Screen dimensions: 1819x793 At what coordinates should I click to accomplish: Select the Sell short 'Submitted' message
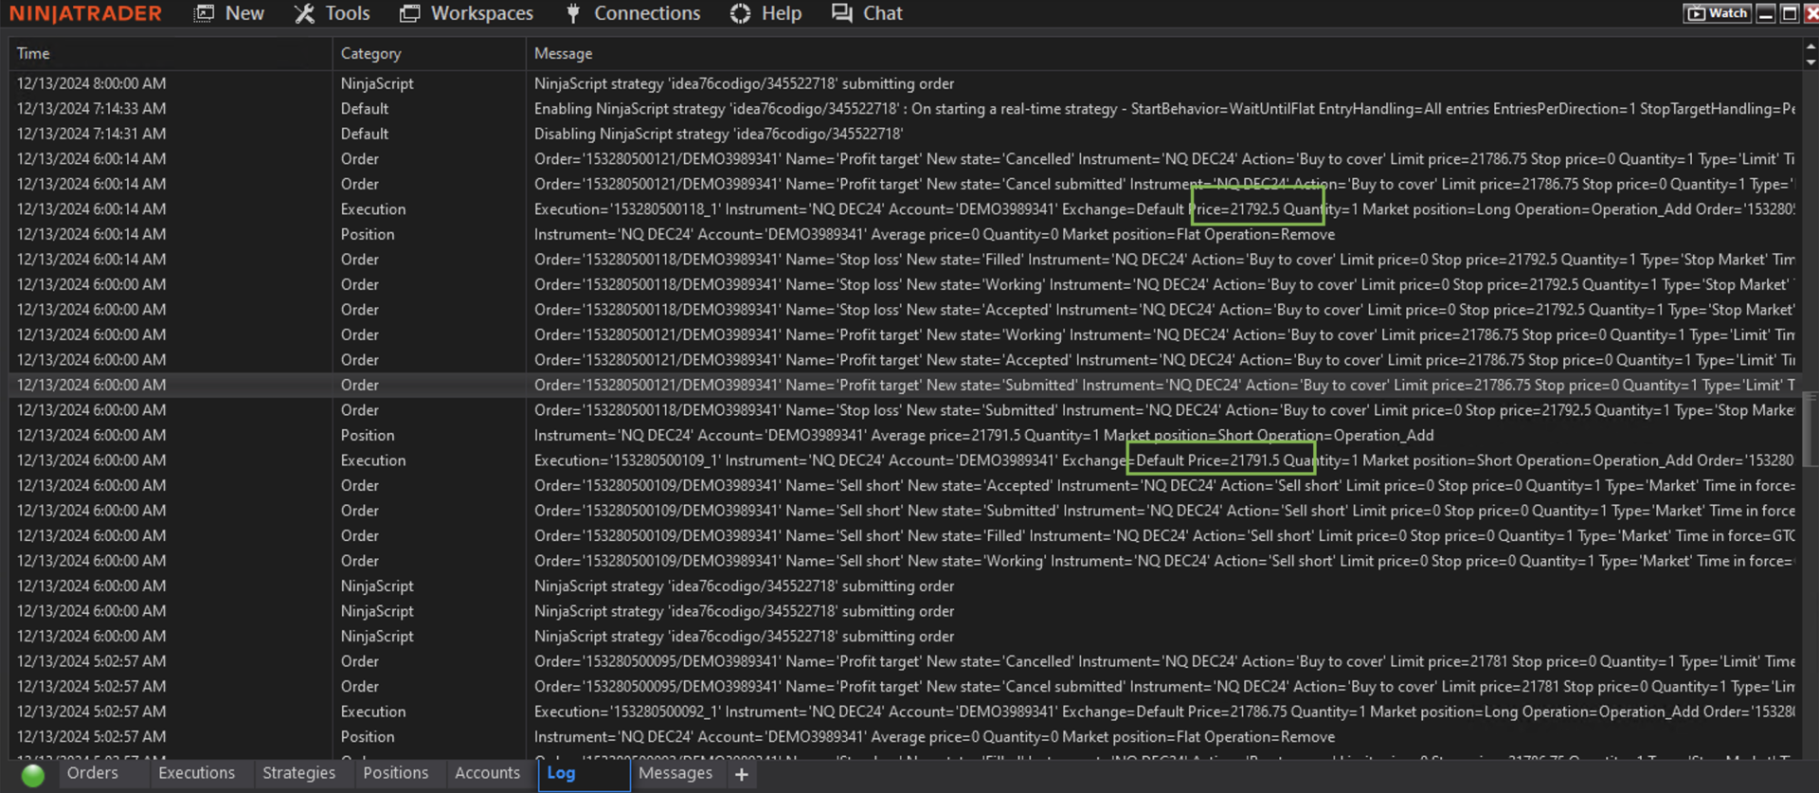(x=1163, y=511)
